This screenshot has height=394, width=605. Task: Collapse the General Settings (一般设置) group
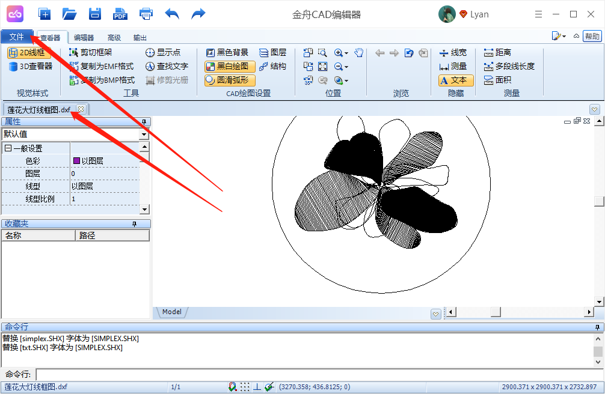pos(8,148)
